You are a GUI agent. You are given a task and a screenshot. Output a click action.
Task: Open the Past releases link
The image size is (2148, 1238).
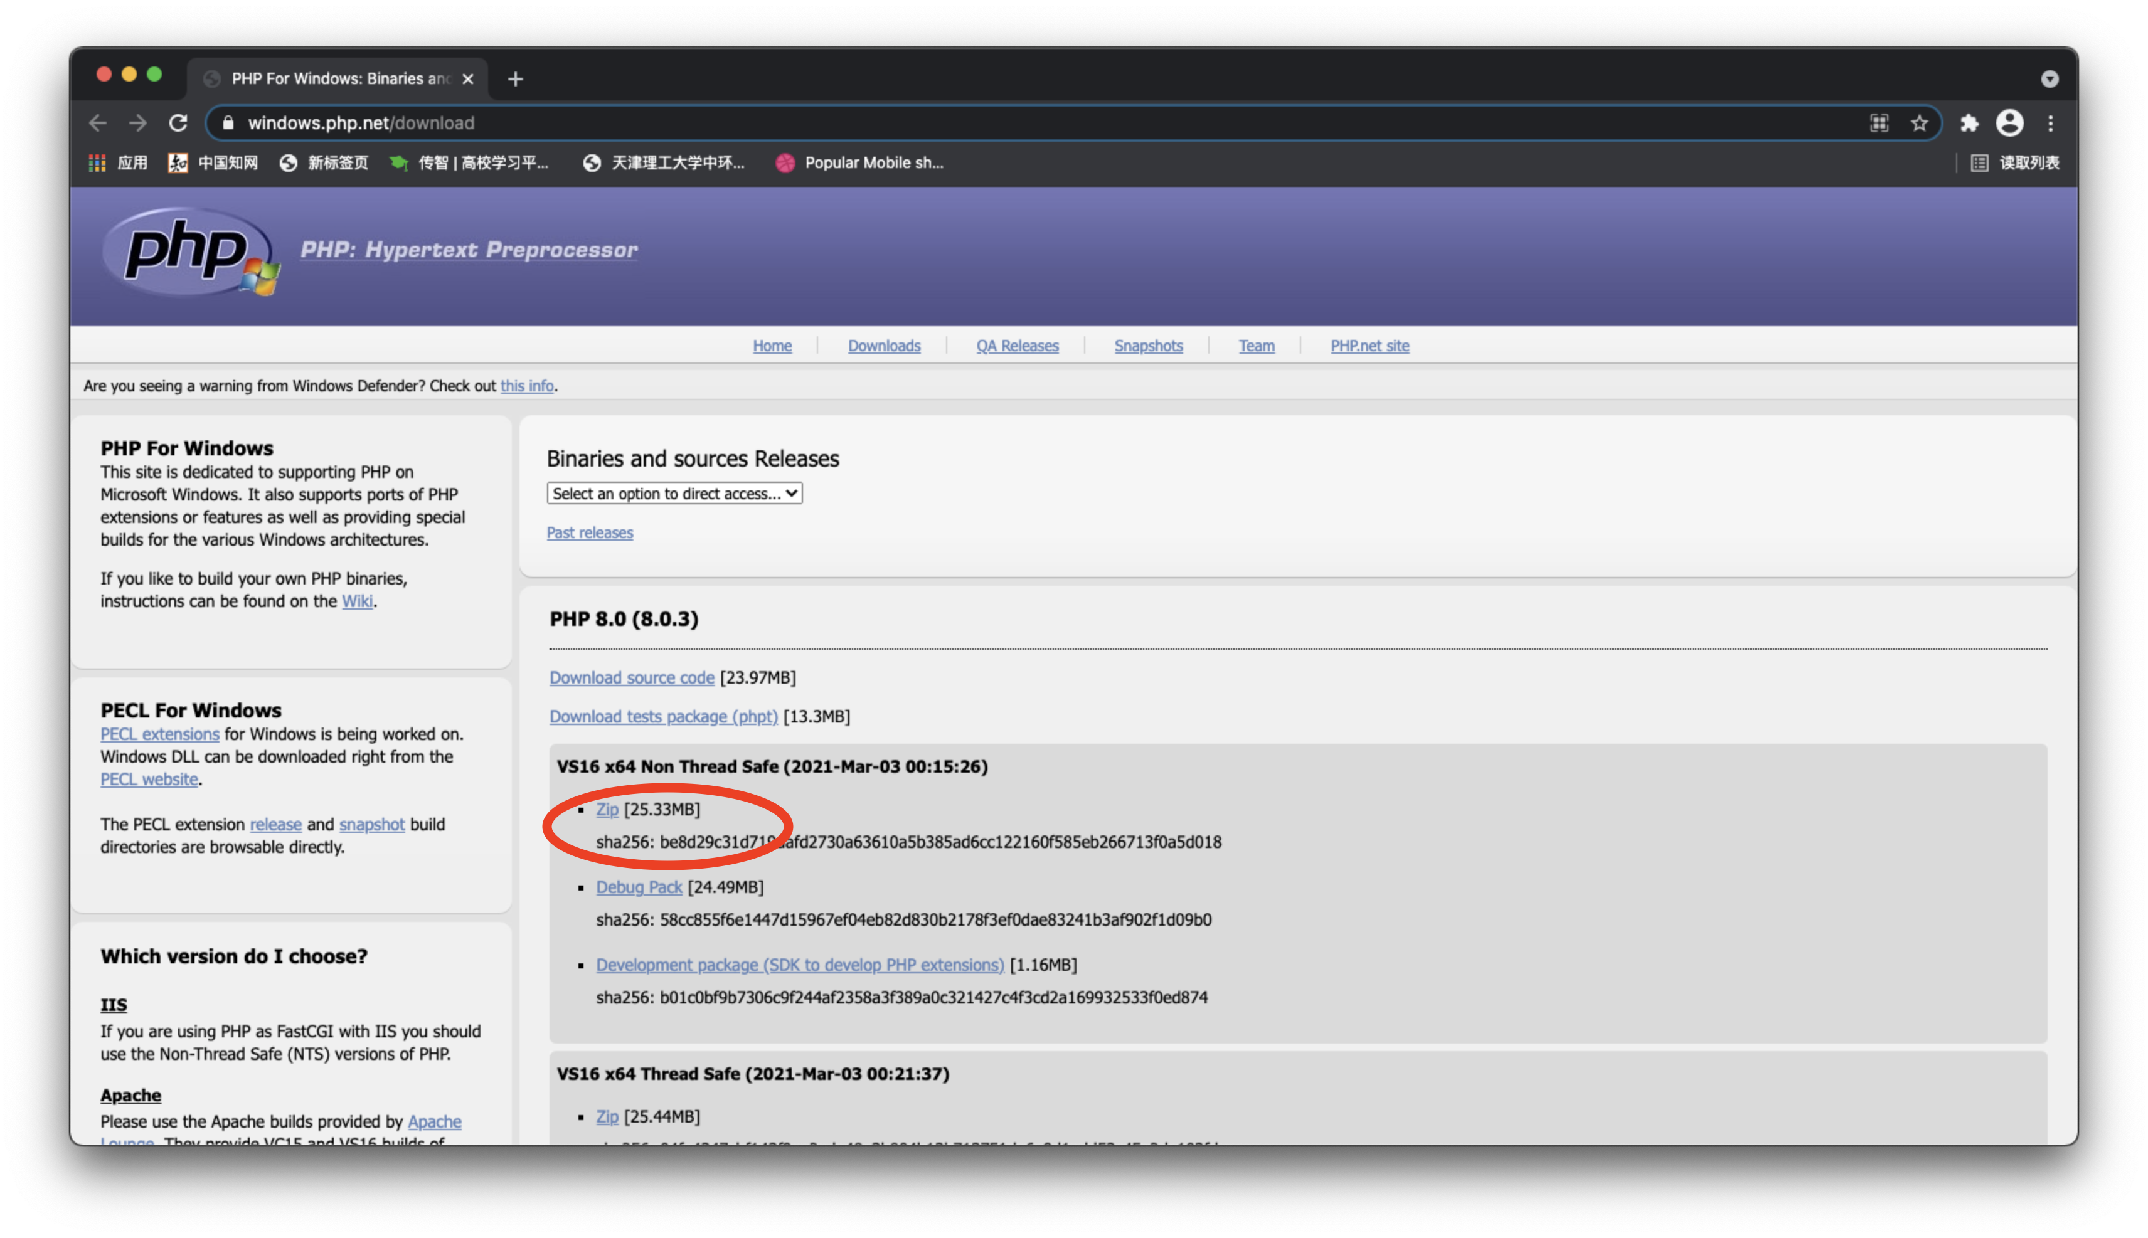(x=590, y=533)
